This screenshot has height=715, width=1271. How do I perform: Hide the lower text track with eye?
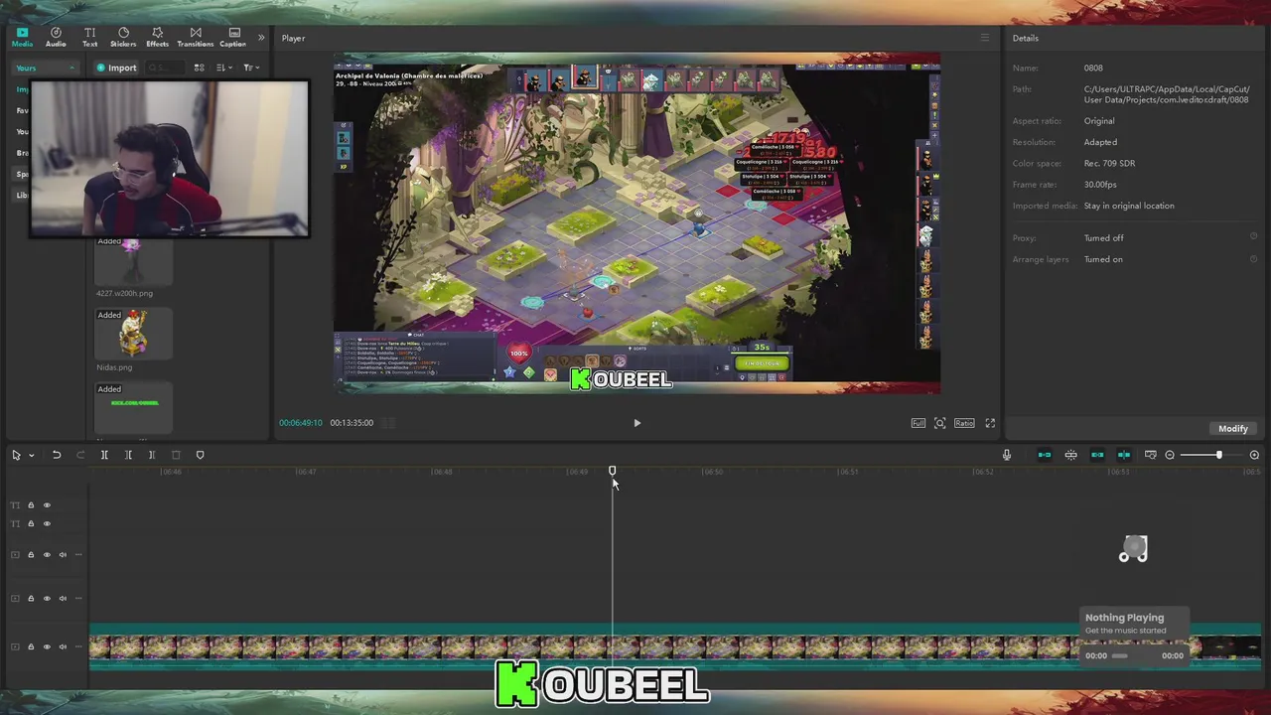(47, 523)
